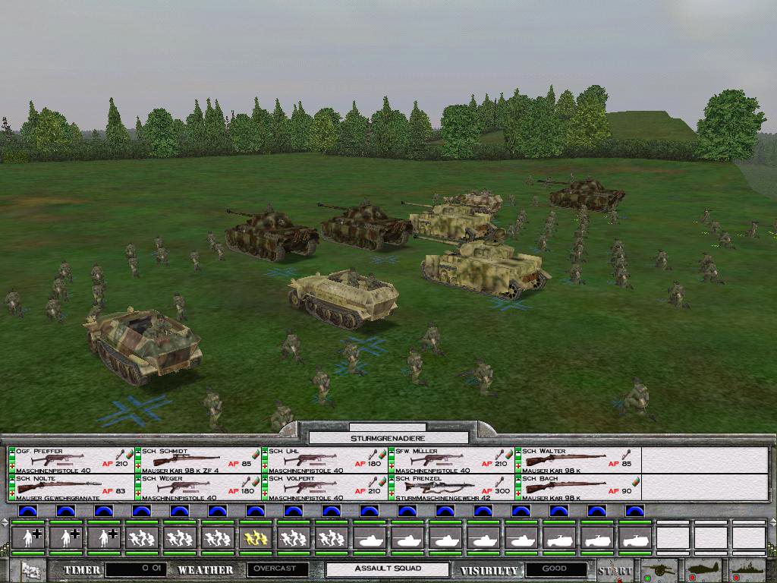
Task: Click the blue arc indicator above the leftmost officer
Action: pos(28,511)
